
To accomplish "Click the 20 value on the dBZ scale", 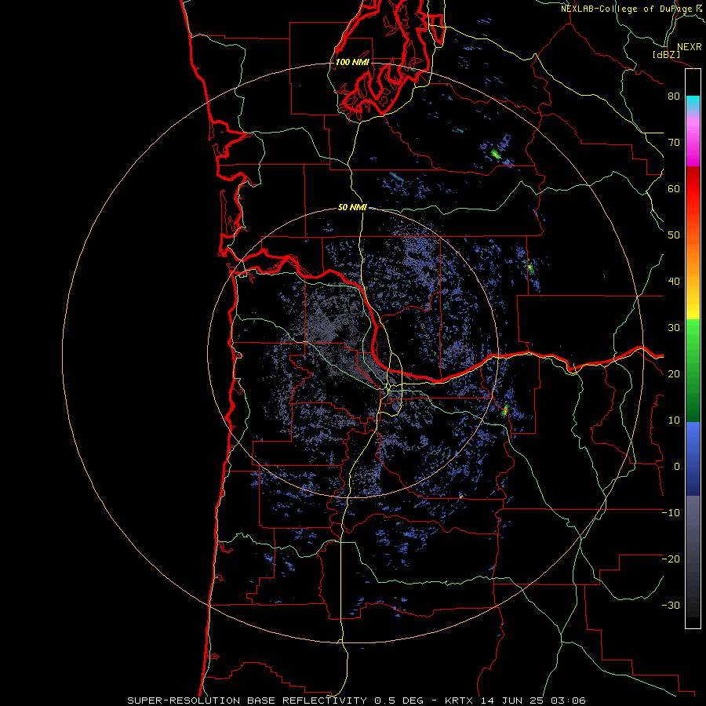I will (x=674, y=374).
